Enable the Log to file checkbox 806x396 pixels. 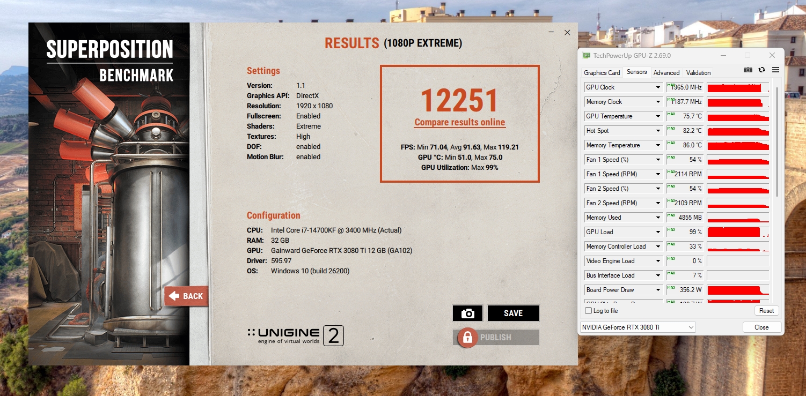(x=588, y=311)
